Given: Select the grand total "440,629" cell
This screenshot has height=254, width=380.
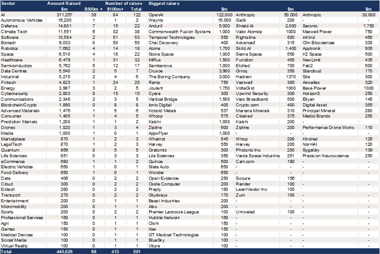Looking at the screenshot, I should pos(65,251).
